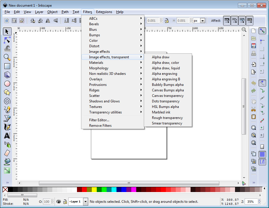Select the Connector tool
Viewport: 269px width, 208px height.
(x=7, y=171)
